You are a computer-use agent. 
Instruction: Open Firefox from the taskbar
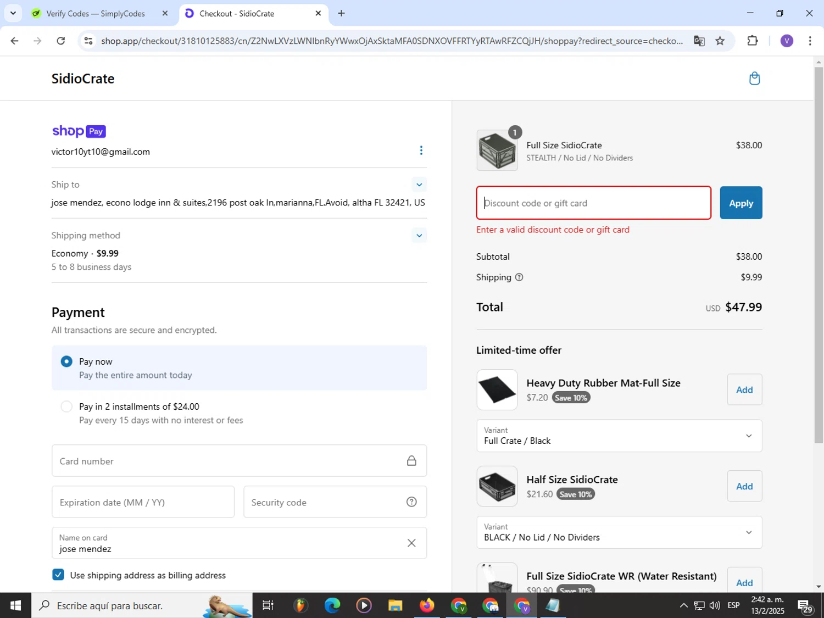427,605
